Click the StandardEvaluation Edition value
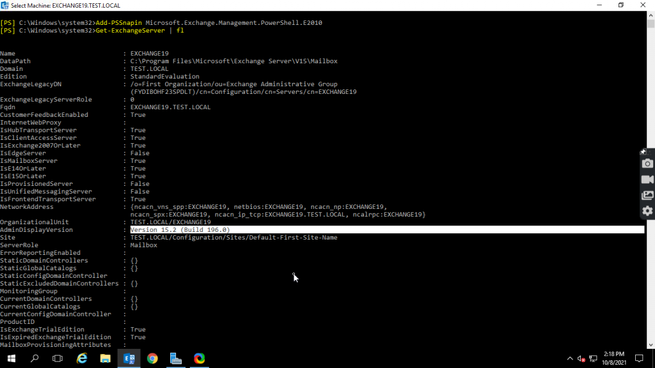 (164, 77)
